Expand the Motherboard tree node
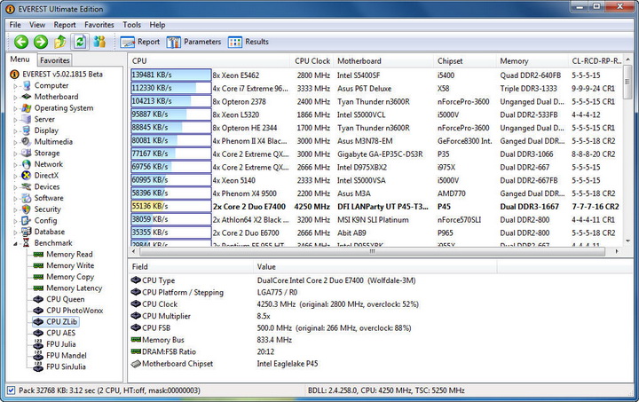The width and height of the screenshot is (639, 402). point(15,97)
